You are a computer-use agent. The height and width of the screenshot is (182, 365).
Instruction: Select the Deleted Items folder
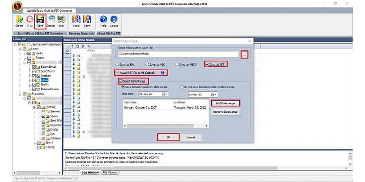pos(50,89)
